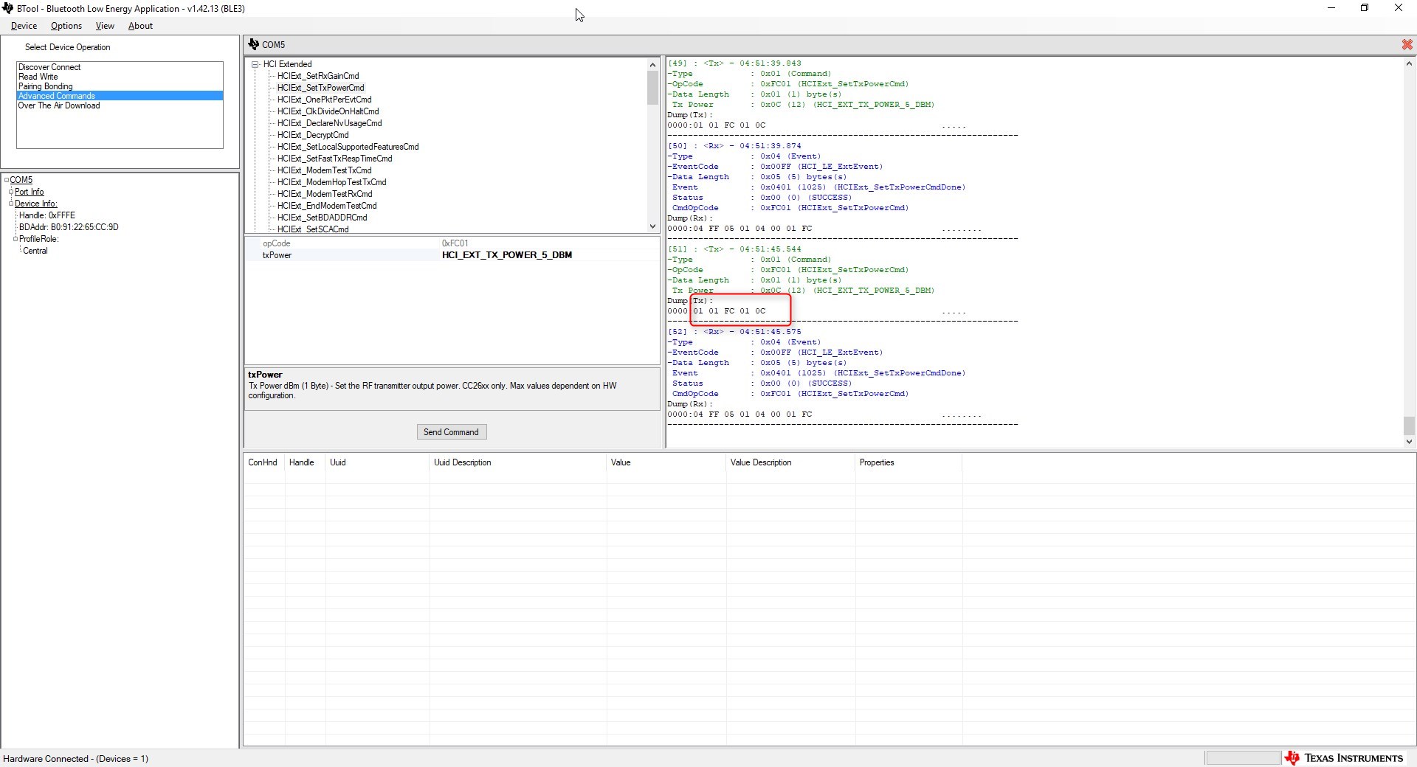Viewport: 1417px width, 767px height.
Task: Collapse the ProfileRole node
Action: [15, 239]
